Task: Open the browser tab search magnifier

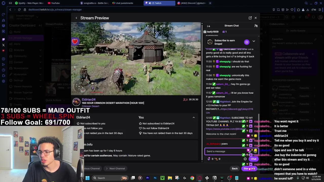Action: click(306, 3)
